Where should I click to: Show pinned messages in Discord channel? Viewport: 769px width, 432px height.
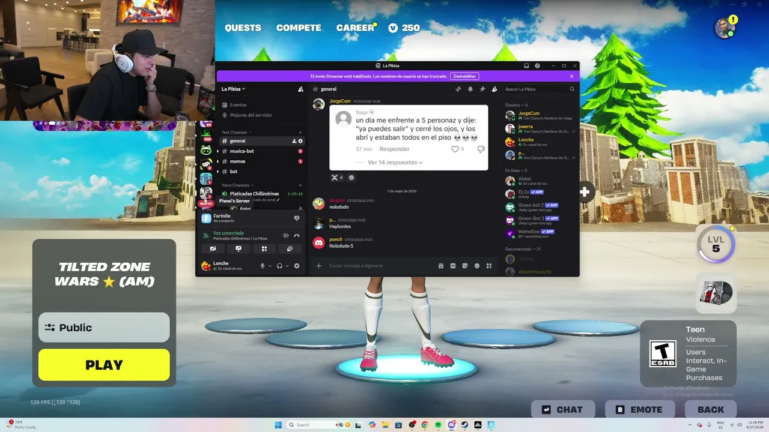tap(482, 89)
